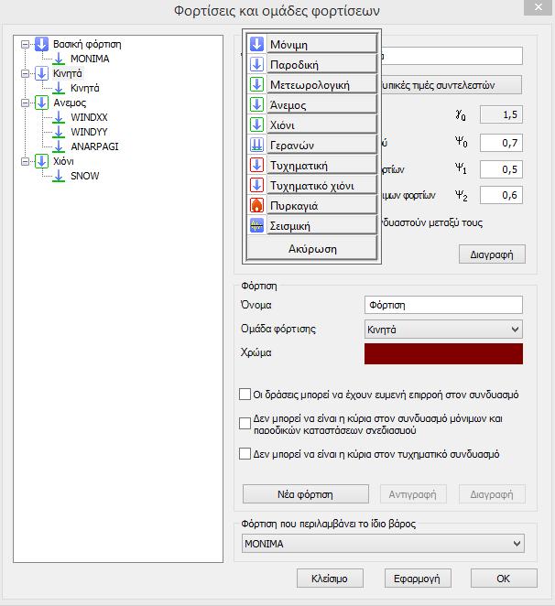
Task: Click the Νέα φόρτιση button
Action: tap(306, 494)
